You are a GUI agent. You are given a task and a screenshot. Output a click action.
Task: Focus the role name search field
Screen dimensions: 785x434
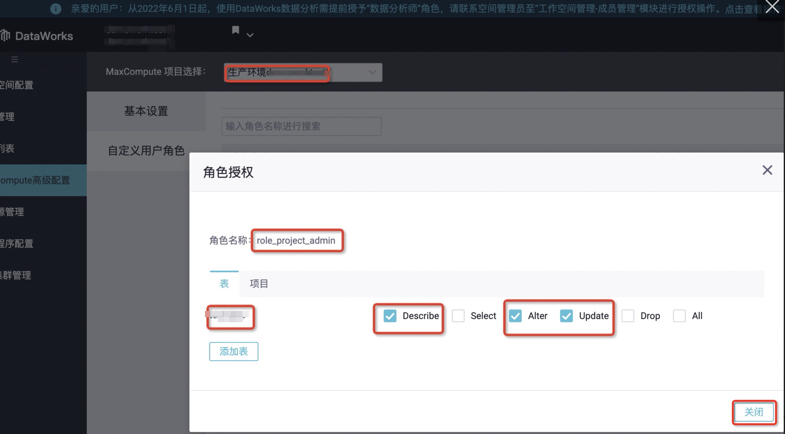301,126
